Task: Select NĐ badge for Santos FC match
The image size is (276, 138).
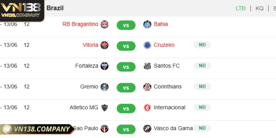Action: click(202, 66)
